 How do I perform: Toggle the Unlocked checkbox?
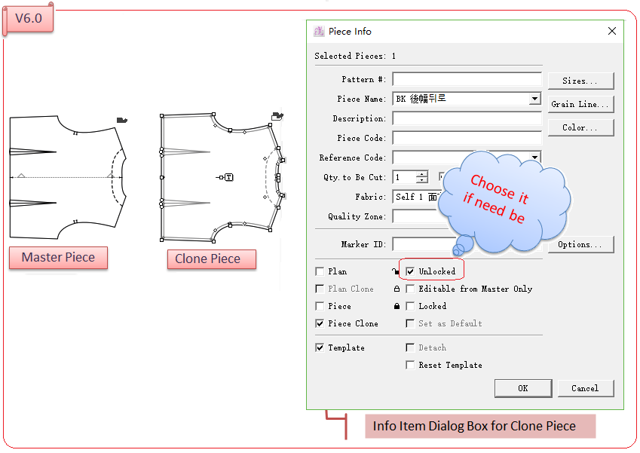pos(410,271)
